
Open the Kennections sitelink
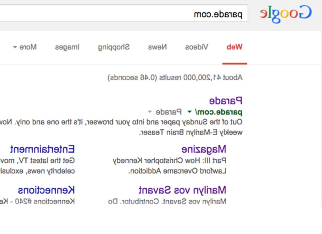[46, 190]
